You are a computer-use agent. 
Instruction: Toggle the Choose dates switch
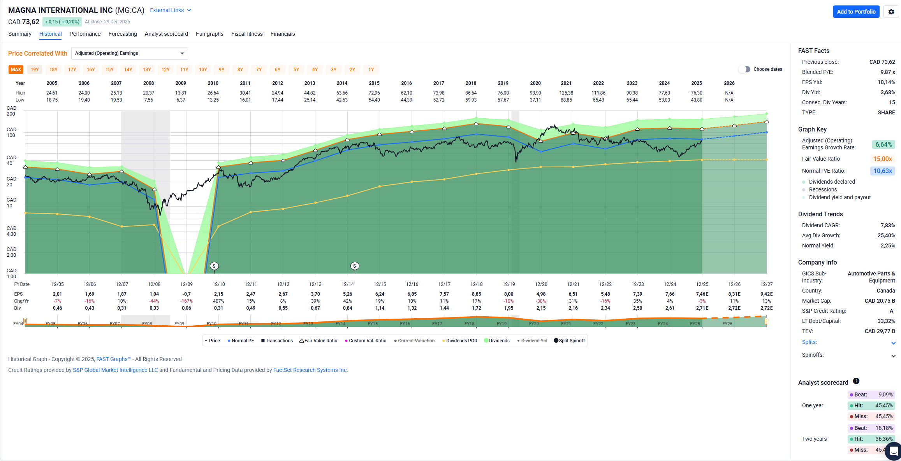pos(744,69)
